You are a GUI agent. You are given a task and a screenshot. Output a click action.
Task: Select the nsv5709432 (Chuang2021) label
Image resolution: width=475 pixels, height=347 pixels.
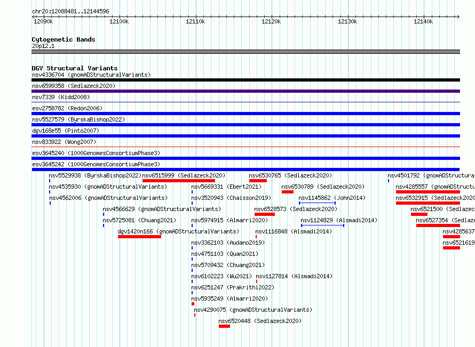(x=228, y=265)
